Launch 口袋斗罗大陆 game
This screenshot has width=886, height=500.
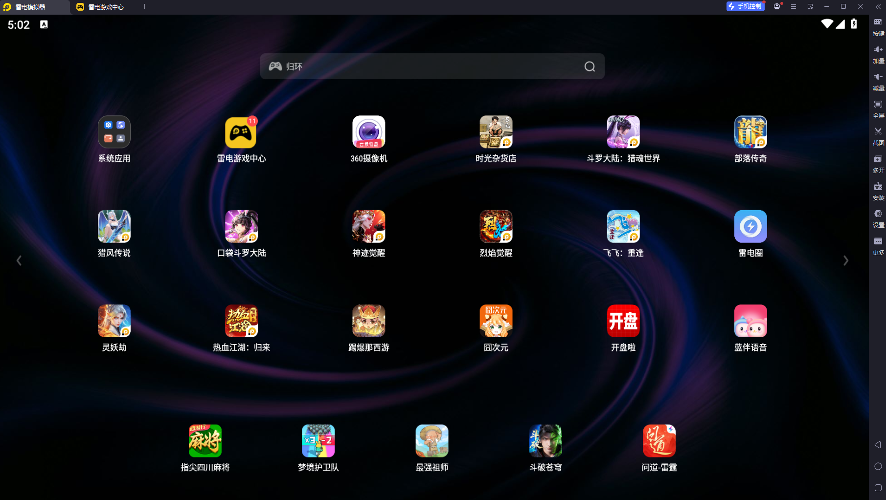[x=241, y=226]
